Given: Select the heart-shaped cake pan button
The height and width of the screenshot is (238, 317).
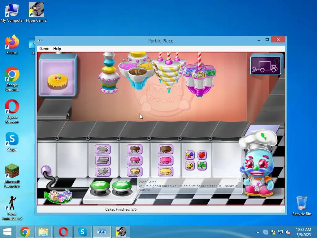Looking at the screenshot, I should pos(103,171).
